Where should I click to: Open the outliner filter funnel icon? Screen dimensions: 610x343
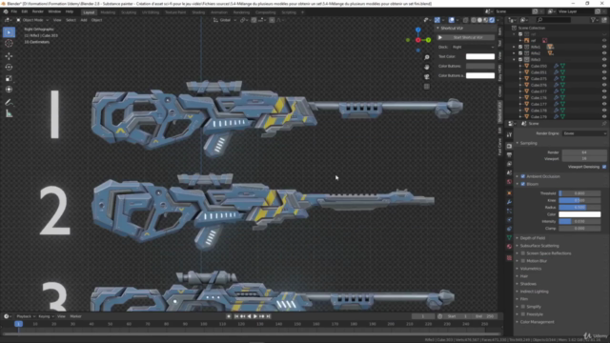click(x=594, y=20)
